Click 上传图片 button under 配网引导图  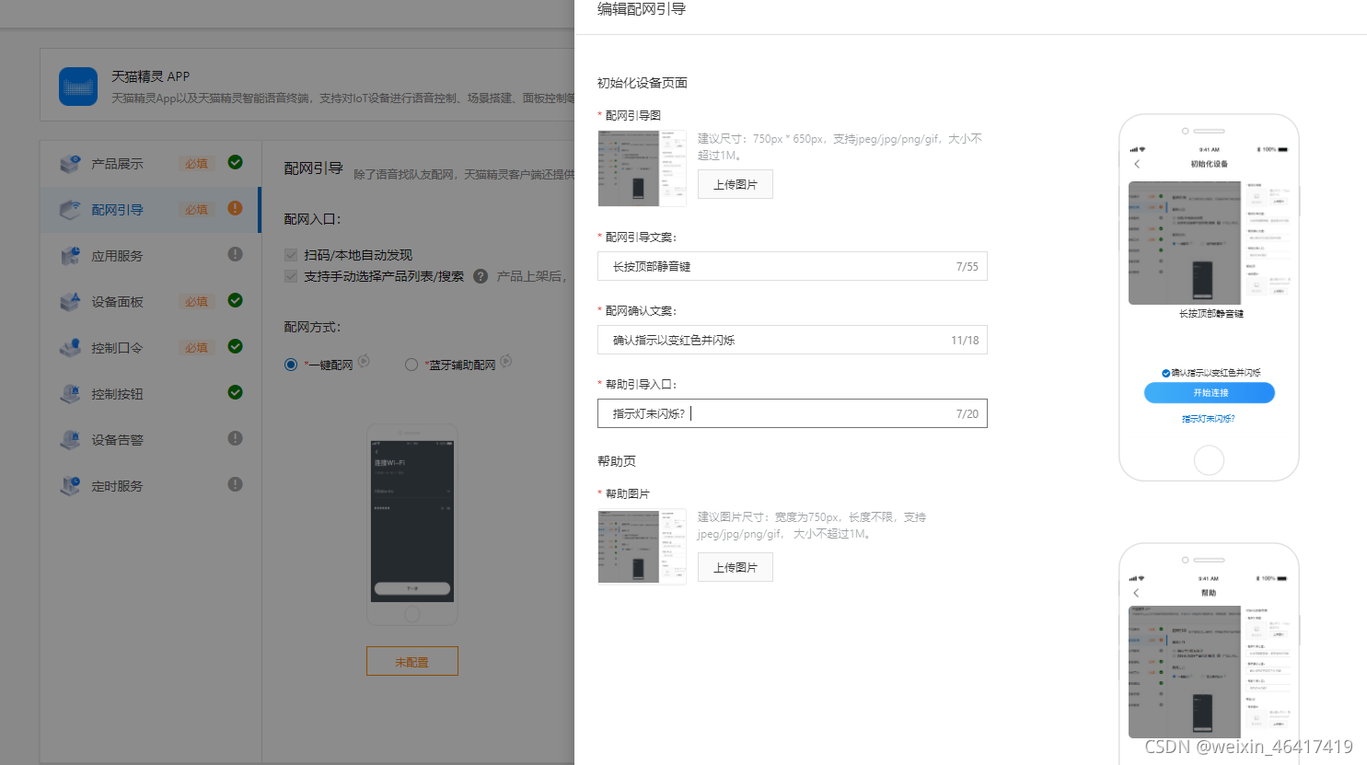[736, 184]
